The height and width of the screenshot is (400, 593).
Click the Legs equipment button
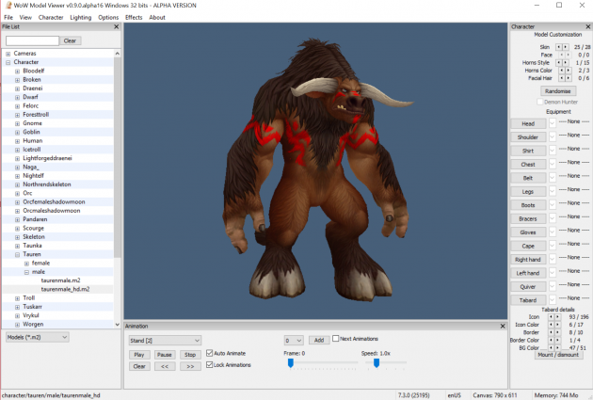coord(528,191)
